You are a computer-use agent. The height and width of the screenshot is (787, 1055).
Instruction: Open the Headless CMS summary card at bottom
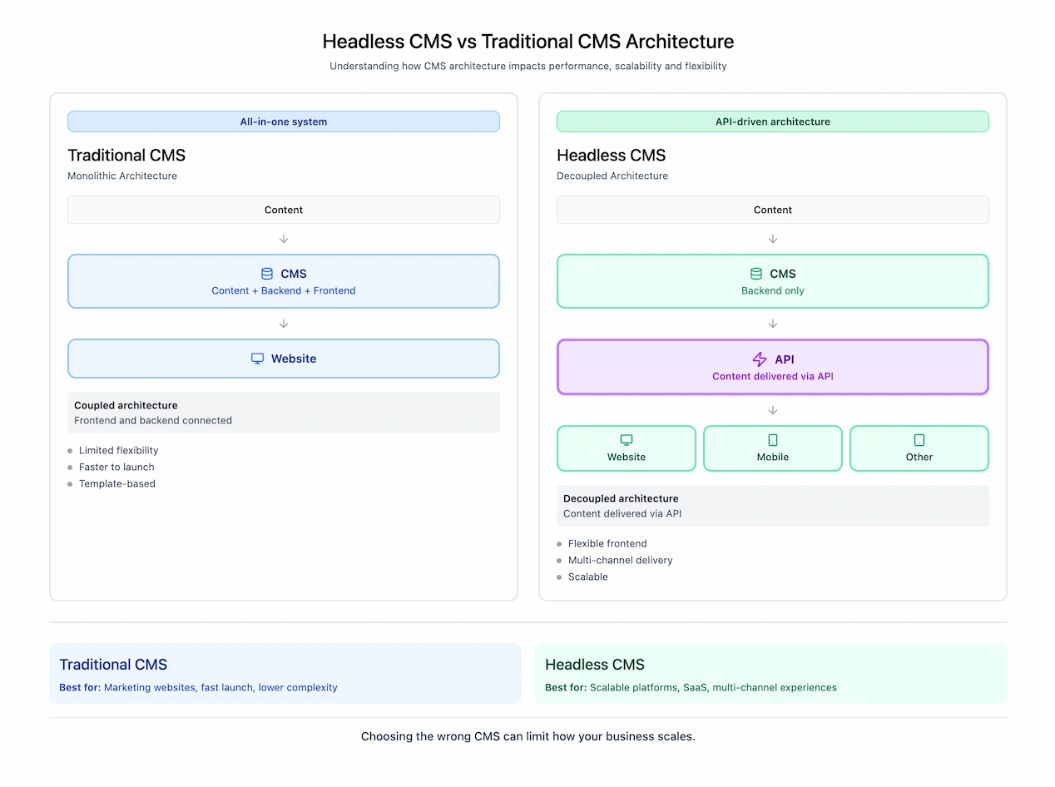coord(772,673)
